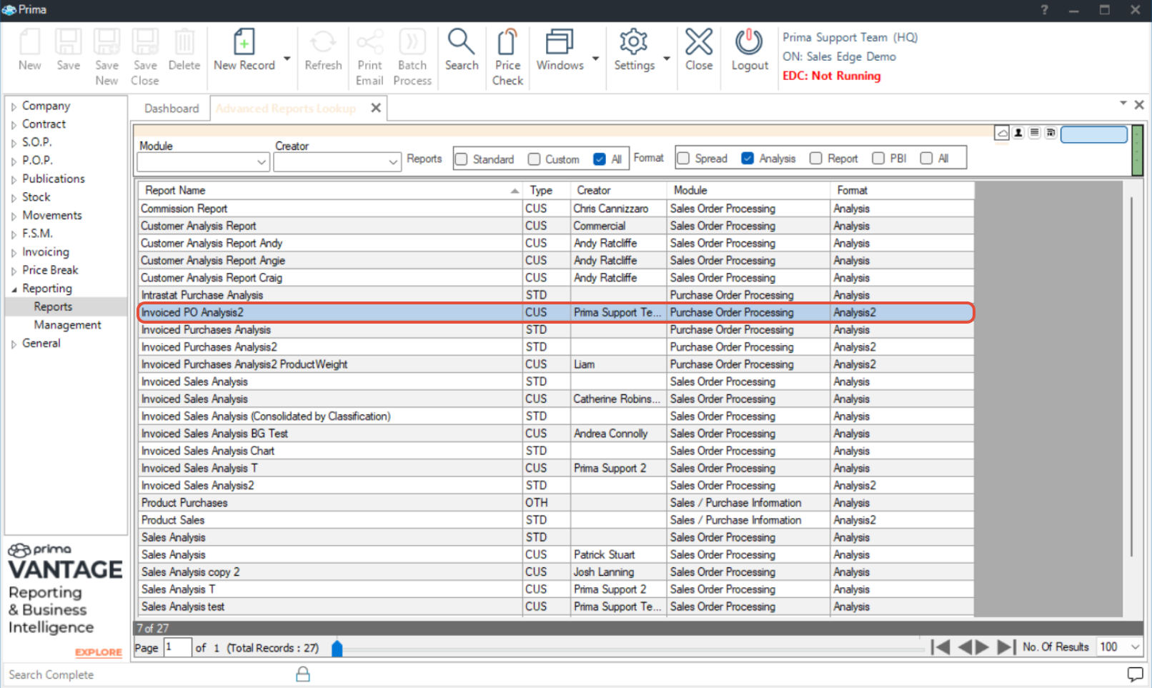Open the chat bubble icon in status bar
1152x688 pixels.
(x=1135, y=674)
